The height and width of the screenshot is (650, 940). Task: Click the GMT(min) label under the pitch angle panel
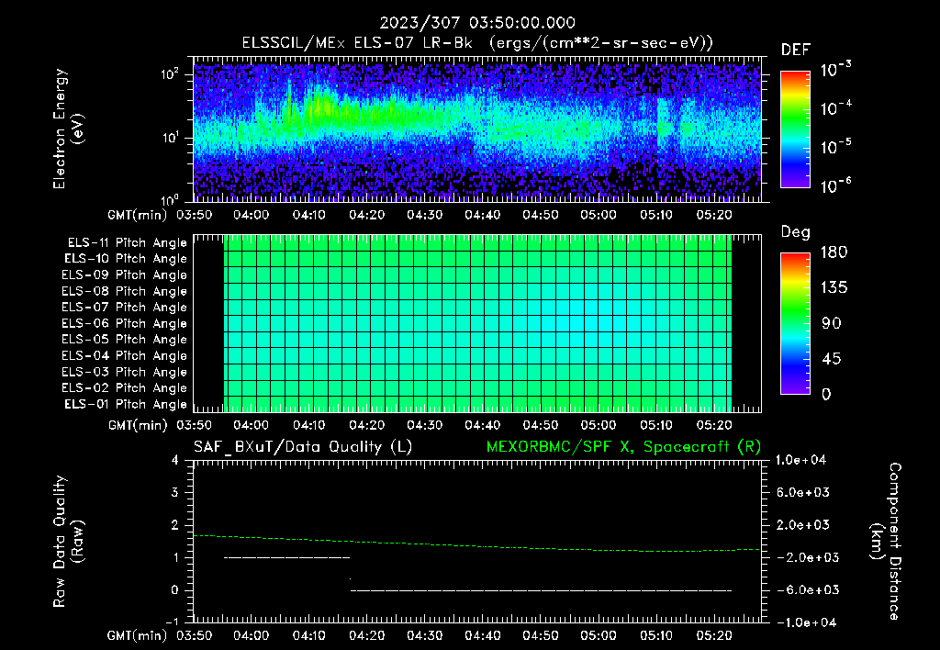pyautogui.click(x=137, y=426)
